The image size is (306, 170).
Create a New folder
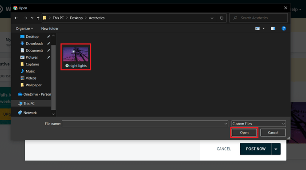50,28
